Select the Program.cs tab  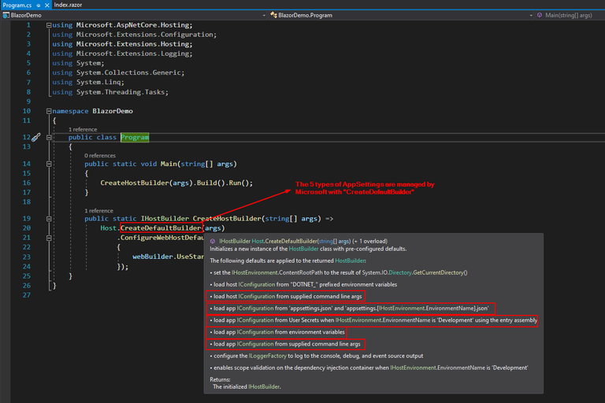(16, 5)
